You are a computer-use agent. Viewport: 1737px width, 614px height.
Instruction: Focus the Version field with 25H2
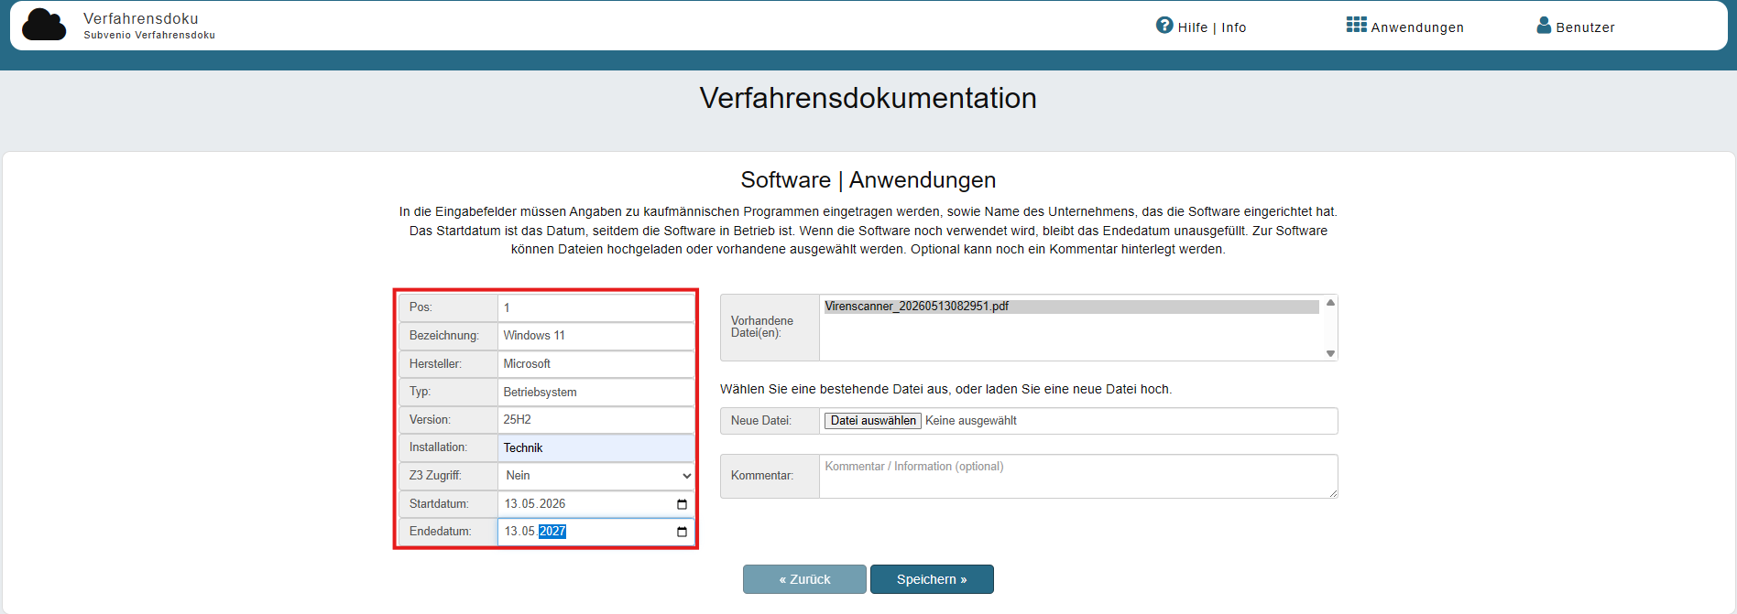tap(596, 420)
